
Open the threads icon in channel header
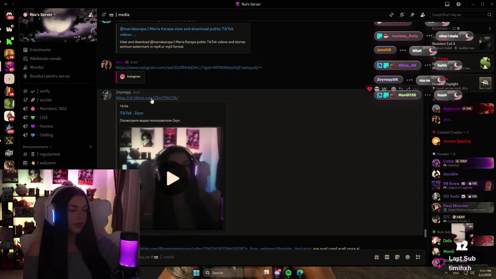click(x=391, y=15)
